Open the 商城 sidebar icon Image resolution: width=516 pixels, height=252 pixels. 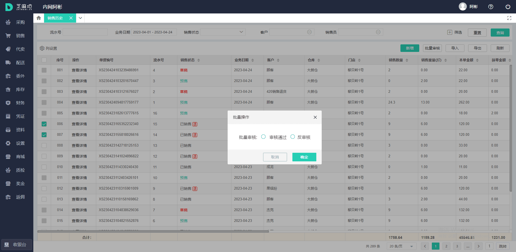click(x=8, y=157)
